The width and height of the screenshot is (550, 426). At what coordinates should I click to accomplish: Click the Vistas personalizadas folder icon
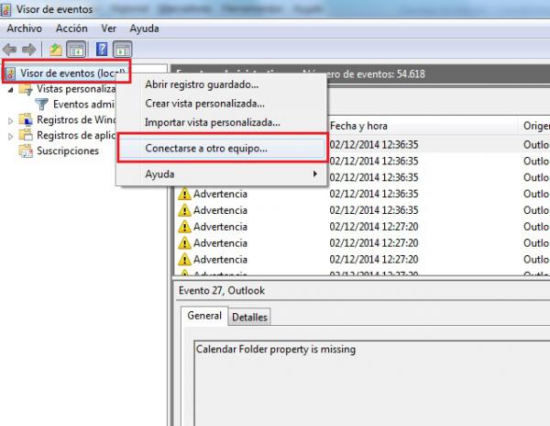point(26,89)
